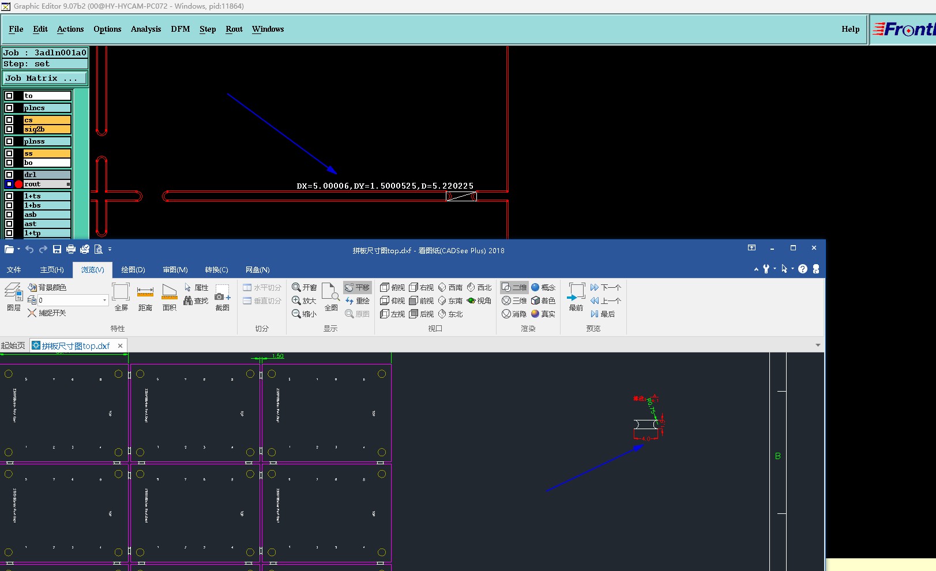Image resolution: width=936 pixels, height=571 pixels.
Task: Click 背景颜色 background color button
Action: [x=47, y=287]
